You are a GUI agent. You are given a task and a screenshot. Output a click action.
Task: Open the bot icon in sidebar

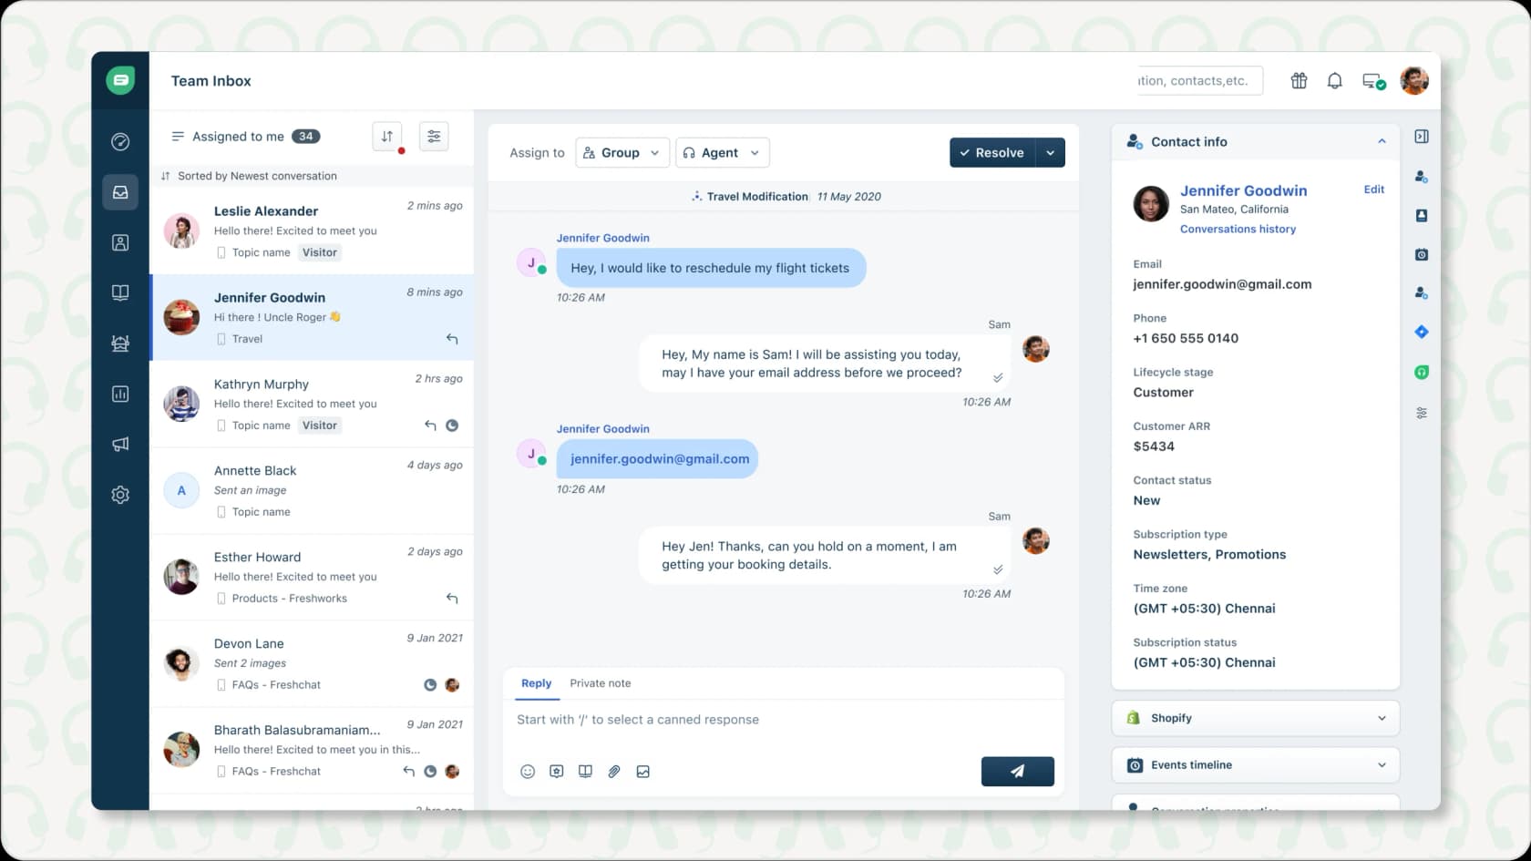tap(120, 343)
